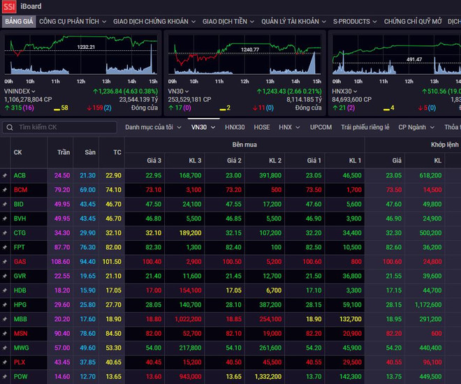Open the MBB stock symbol link

click(x=20, y=319)
